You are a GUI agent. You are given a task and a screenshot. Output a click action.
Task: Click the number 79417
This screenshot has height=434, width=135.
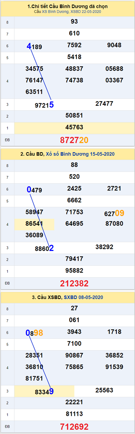point(74,259)
